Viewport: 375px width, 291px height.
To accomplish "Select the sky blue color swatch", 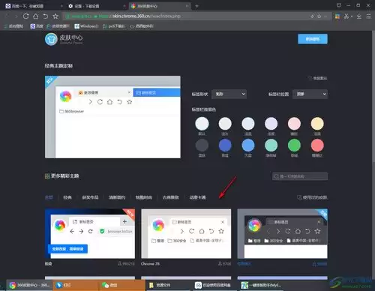I will coord(248,145).
